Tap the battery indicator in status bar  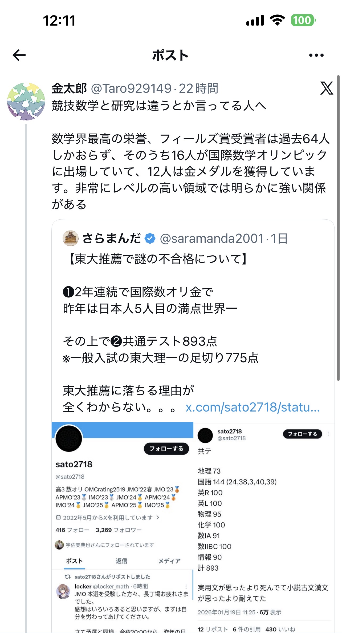tap(303, 21)
